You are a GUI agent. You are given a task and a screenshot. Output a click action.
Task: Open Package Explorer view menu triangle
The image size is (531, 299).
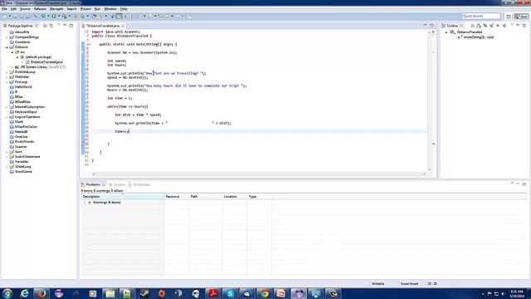coord(59,25)
